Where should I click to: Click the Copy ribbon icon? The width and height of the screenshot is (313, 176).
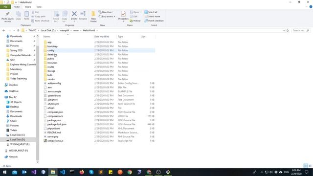tap(18, 16)
